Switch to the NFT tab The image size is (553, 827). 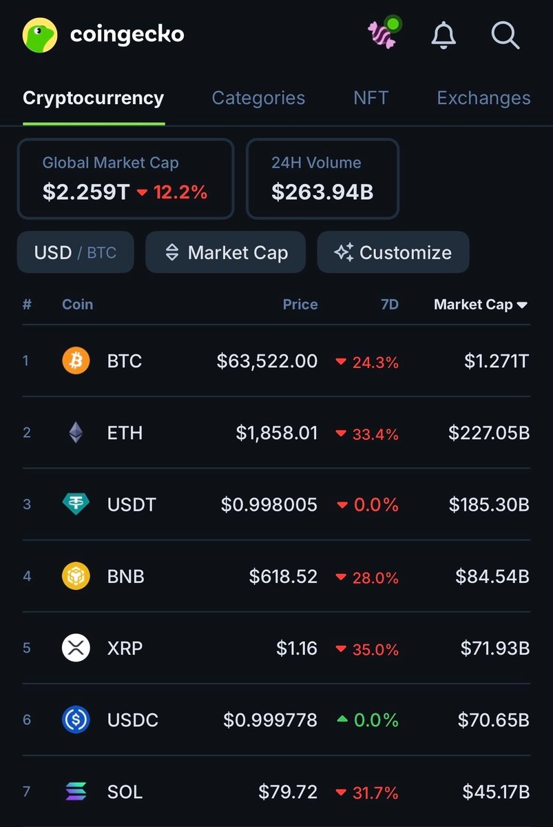coord(371,98)
